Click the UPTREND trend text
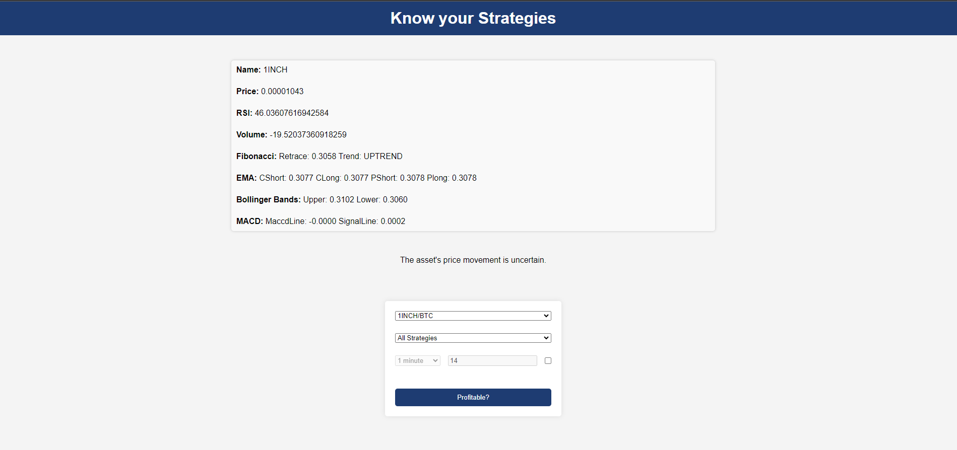Viewport: 957px width, 450px height. coord(383,156)
